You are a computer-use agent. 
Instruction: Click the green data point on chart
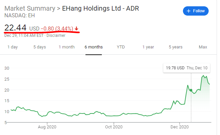pos(191,90)
